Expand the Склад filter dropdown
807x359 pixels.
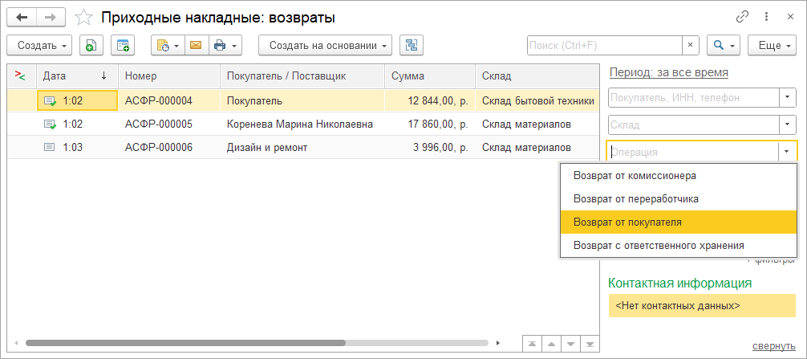click(x=787, y=124)
